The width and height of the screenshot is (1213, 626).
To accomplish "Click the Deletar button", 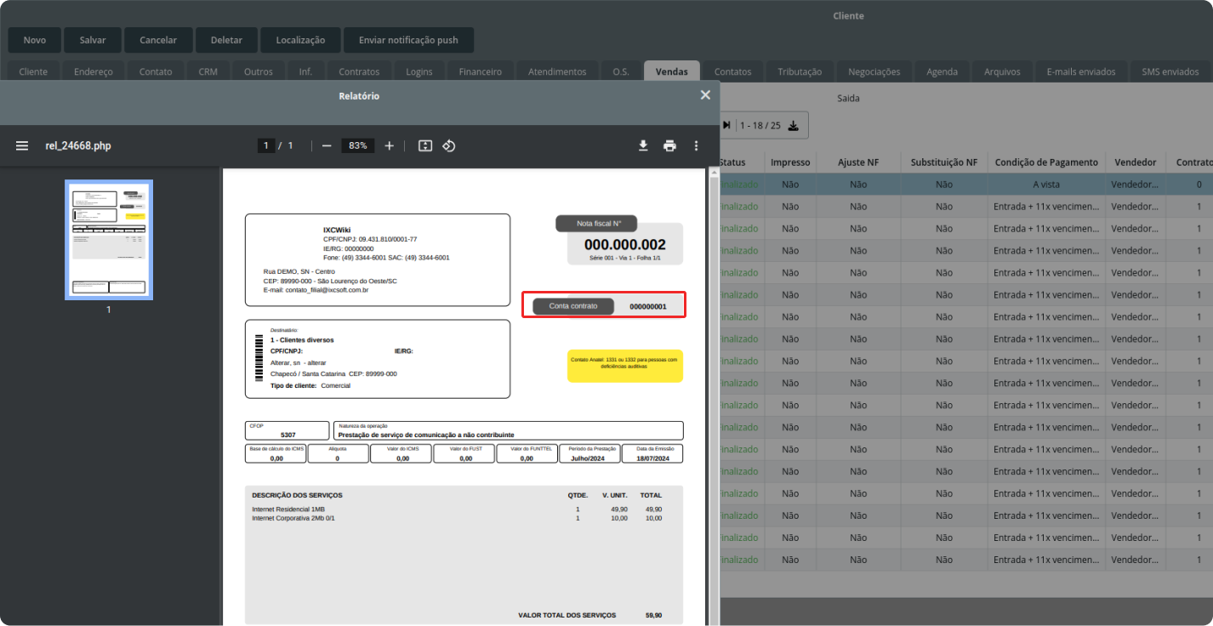I will 226,40.
